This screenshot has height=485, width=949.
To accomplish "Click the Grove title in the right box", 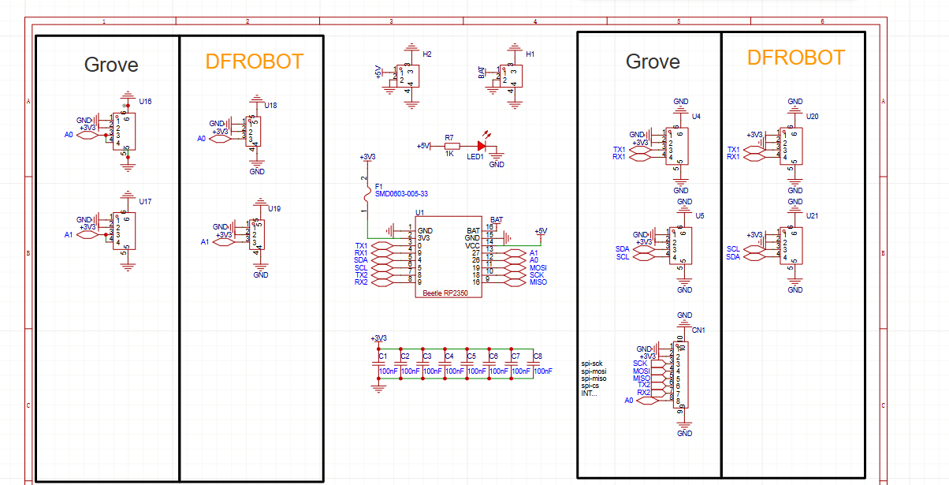I will pyautogui.click(x=653, y=62).
